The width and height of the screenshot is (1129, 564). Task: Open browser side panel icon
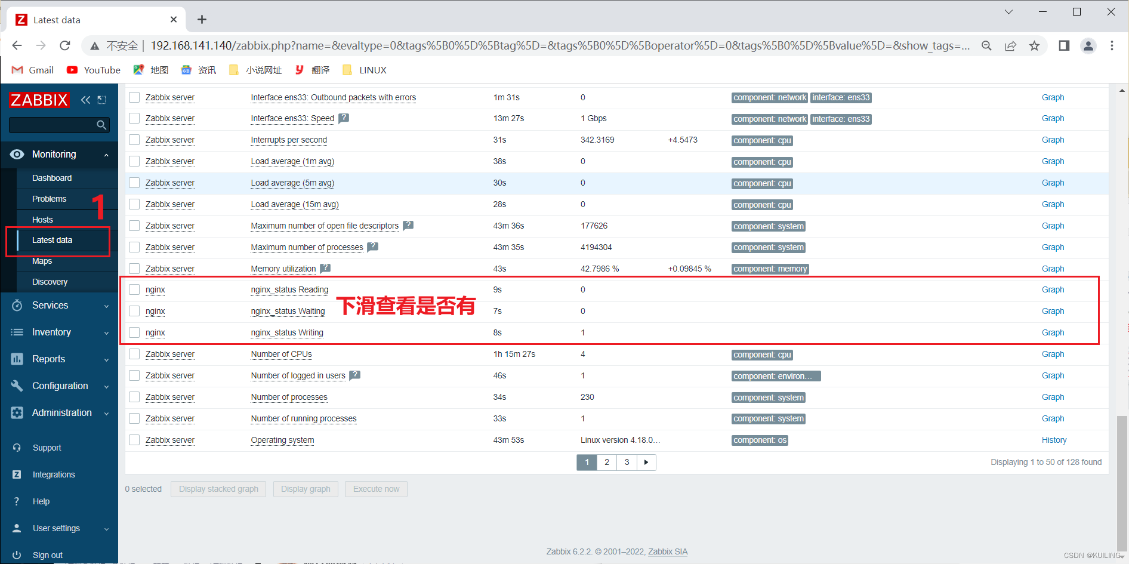tap(1064, 45)
